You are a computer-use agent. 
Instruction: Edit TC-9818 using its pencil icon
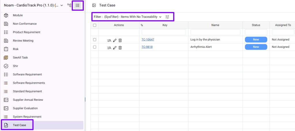click(115, 48)
